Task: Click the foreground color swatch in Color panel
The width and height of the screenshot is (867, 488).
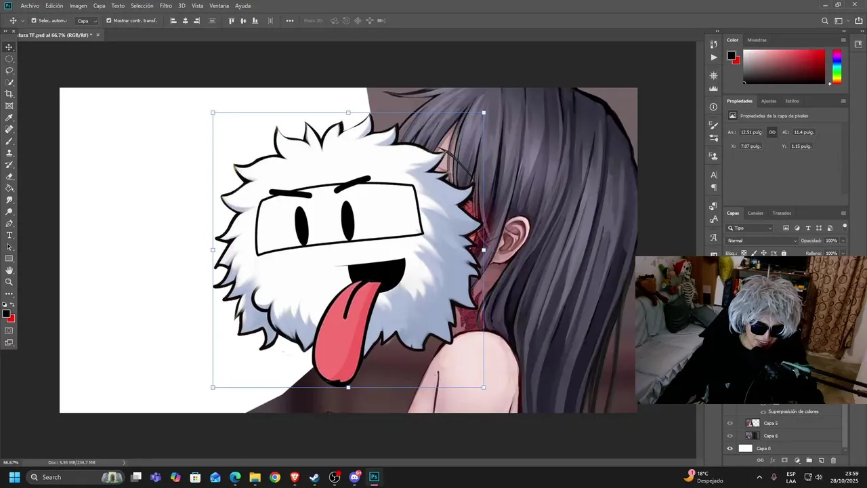Action: 732,56
